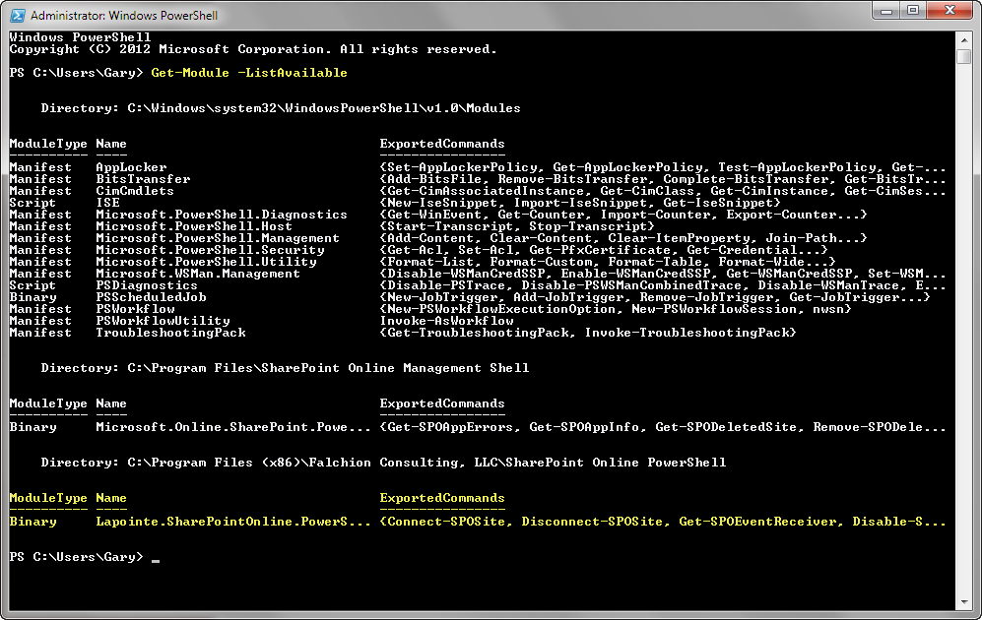Viewport: 982px width, 620px height.
Task: Click the Get-WinEvent exported commands text
Action: pos(623,215)
